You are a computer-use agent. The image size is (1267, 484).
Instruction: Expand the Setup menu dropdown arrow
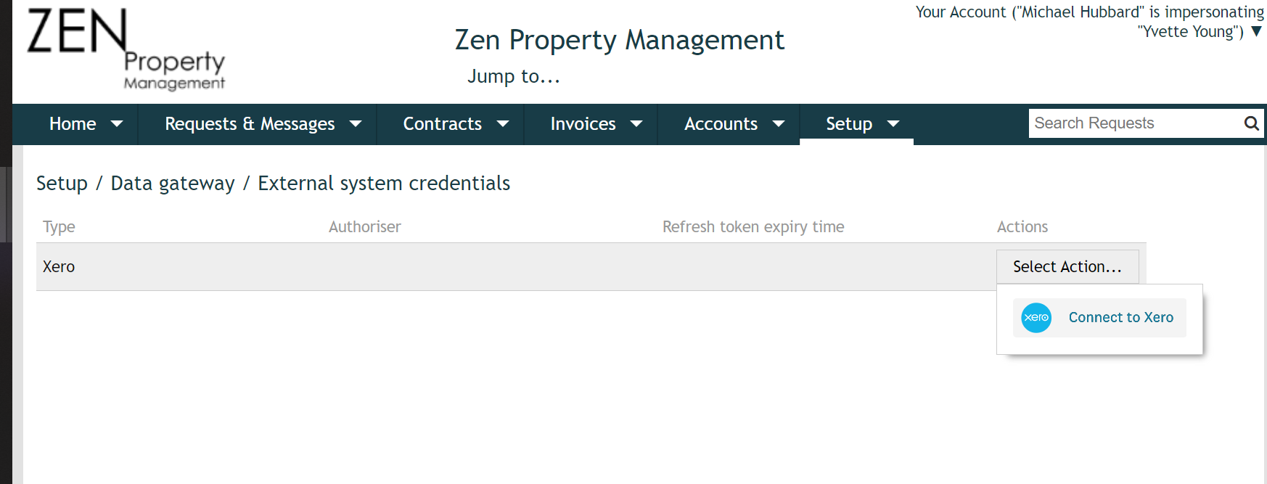[x=893, y=123]
